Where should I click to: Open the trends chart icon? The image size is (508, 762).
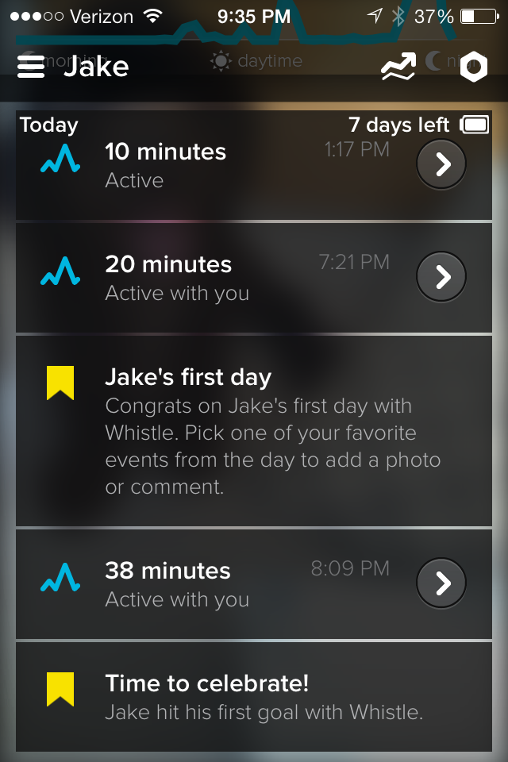(398, 67)
